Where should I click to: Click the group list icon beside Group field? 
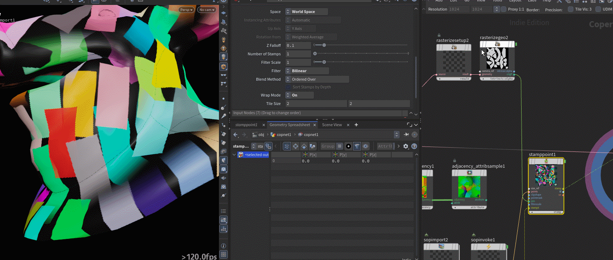[x=340, y=146]
